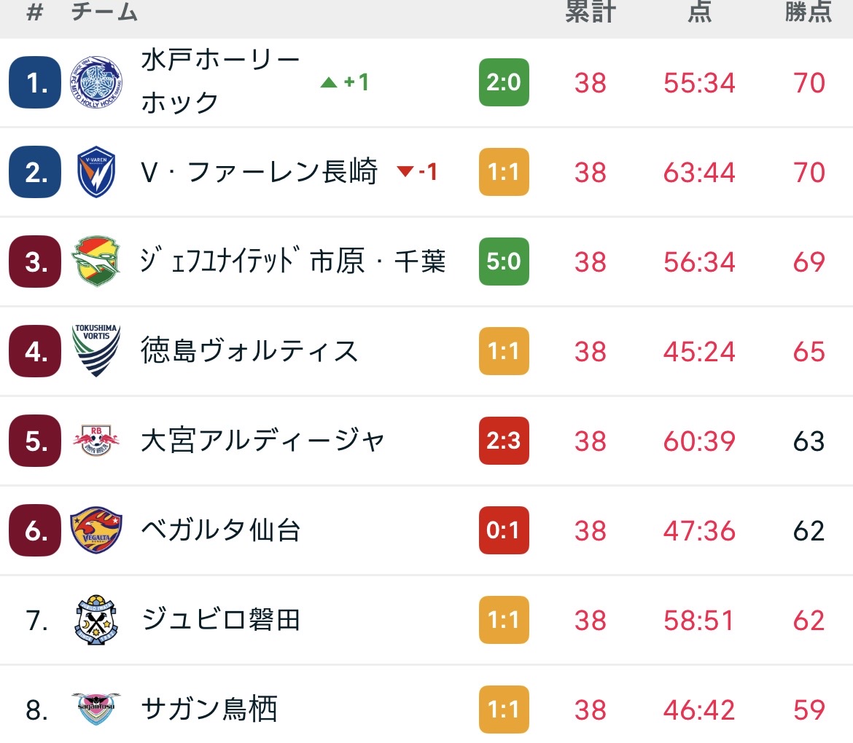Tap the チーム column header
Image resolution: width=853 pixels, height=743 pixels.
[x=104, y=12]
